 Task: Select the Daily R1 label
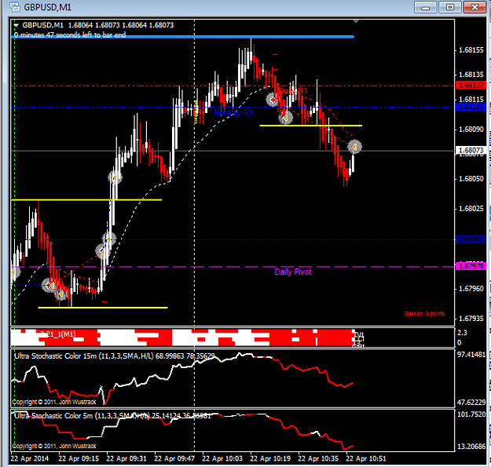tap(293, 91)
